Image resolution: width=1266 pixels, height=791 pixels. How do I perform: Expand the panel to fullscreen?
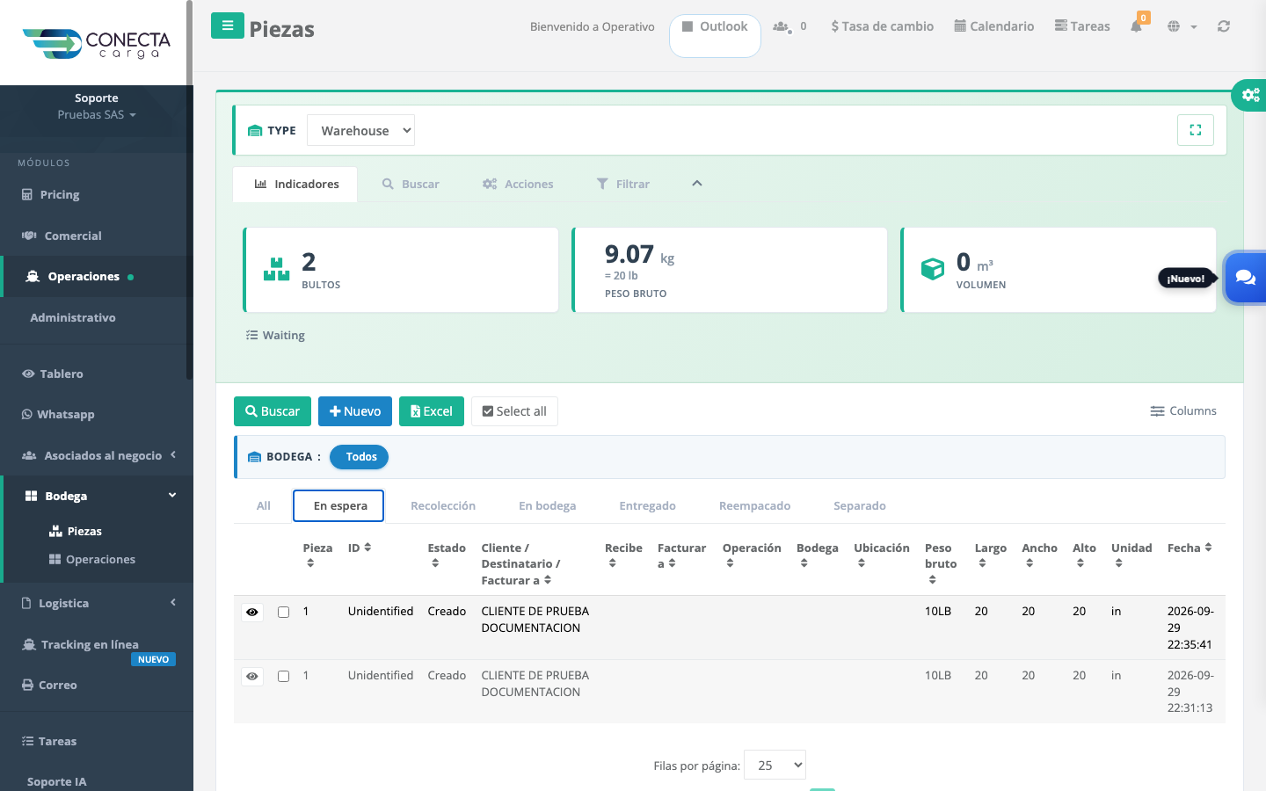(1196, 130)
